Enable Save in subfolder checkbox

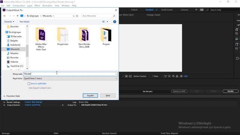pyautogui.click(x=29, y=84)
